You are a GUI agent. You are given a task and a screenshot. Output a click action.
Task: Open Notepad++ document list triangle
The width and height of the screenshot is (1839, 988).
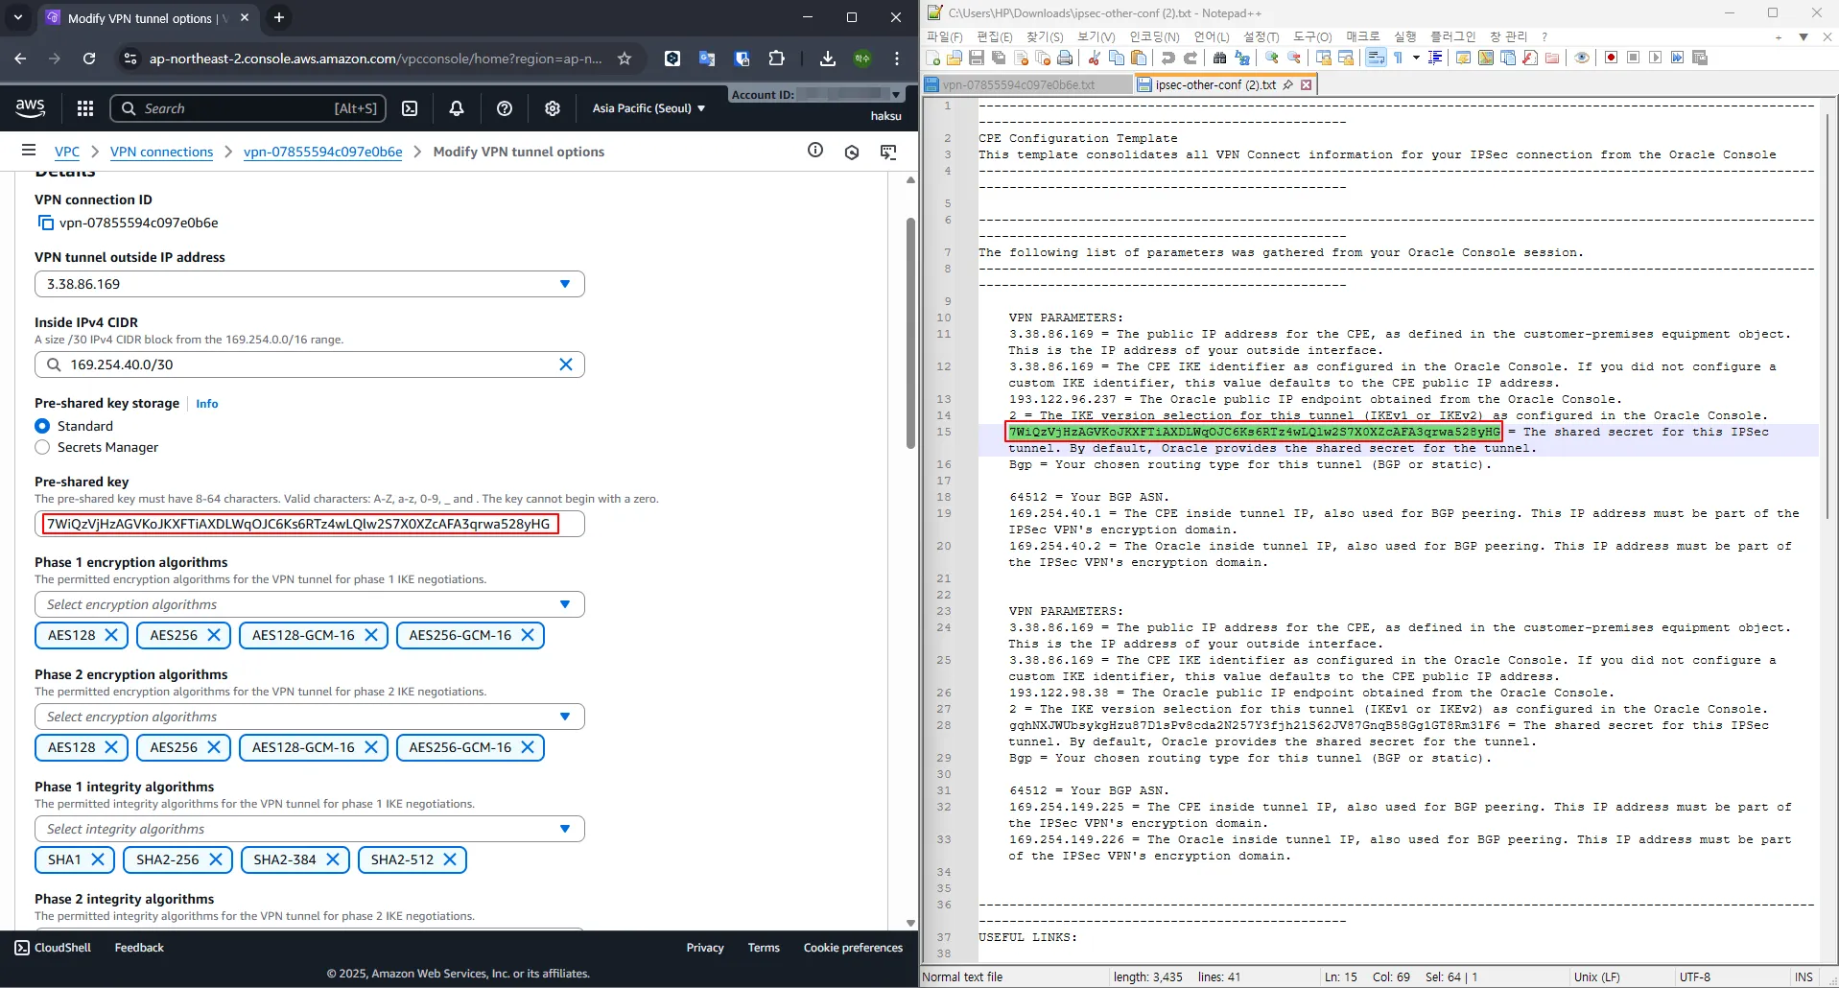(1804, 36)
